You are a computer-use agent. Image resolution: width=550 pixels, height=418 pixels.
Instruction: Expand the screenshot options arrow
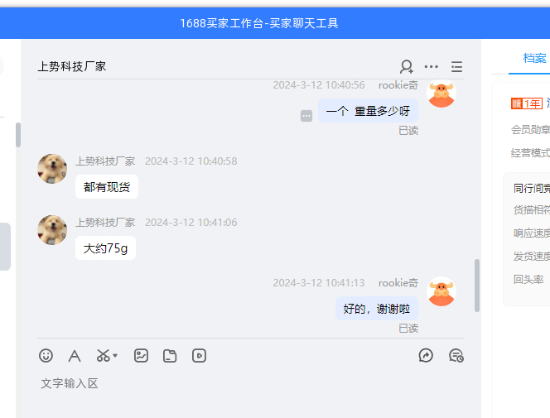click(x=115, y=356)
